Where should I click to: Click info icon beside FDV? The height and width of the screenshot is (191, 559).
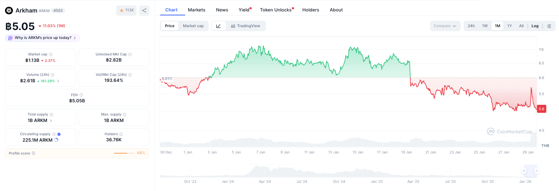[81, 95]
